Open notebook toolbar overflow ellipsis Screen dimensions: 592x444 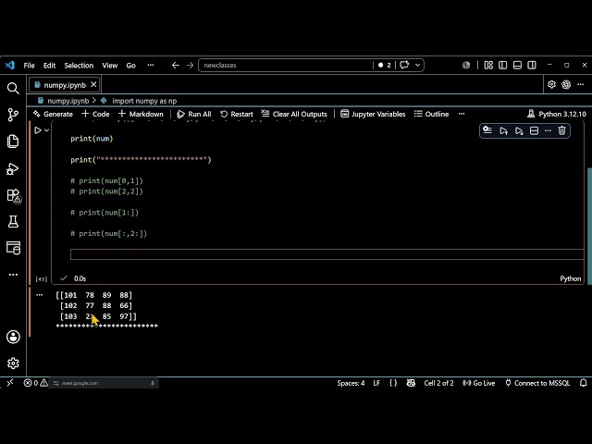point(462,114)
